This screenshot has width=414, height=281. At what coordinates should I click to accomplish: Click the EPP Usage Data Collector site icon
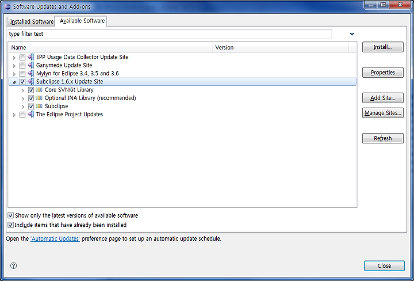(31, 57)
